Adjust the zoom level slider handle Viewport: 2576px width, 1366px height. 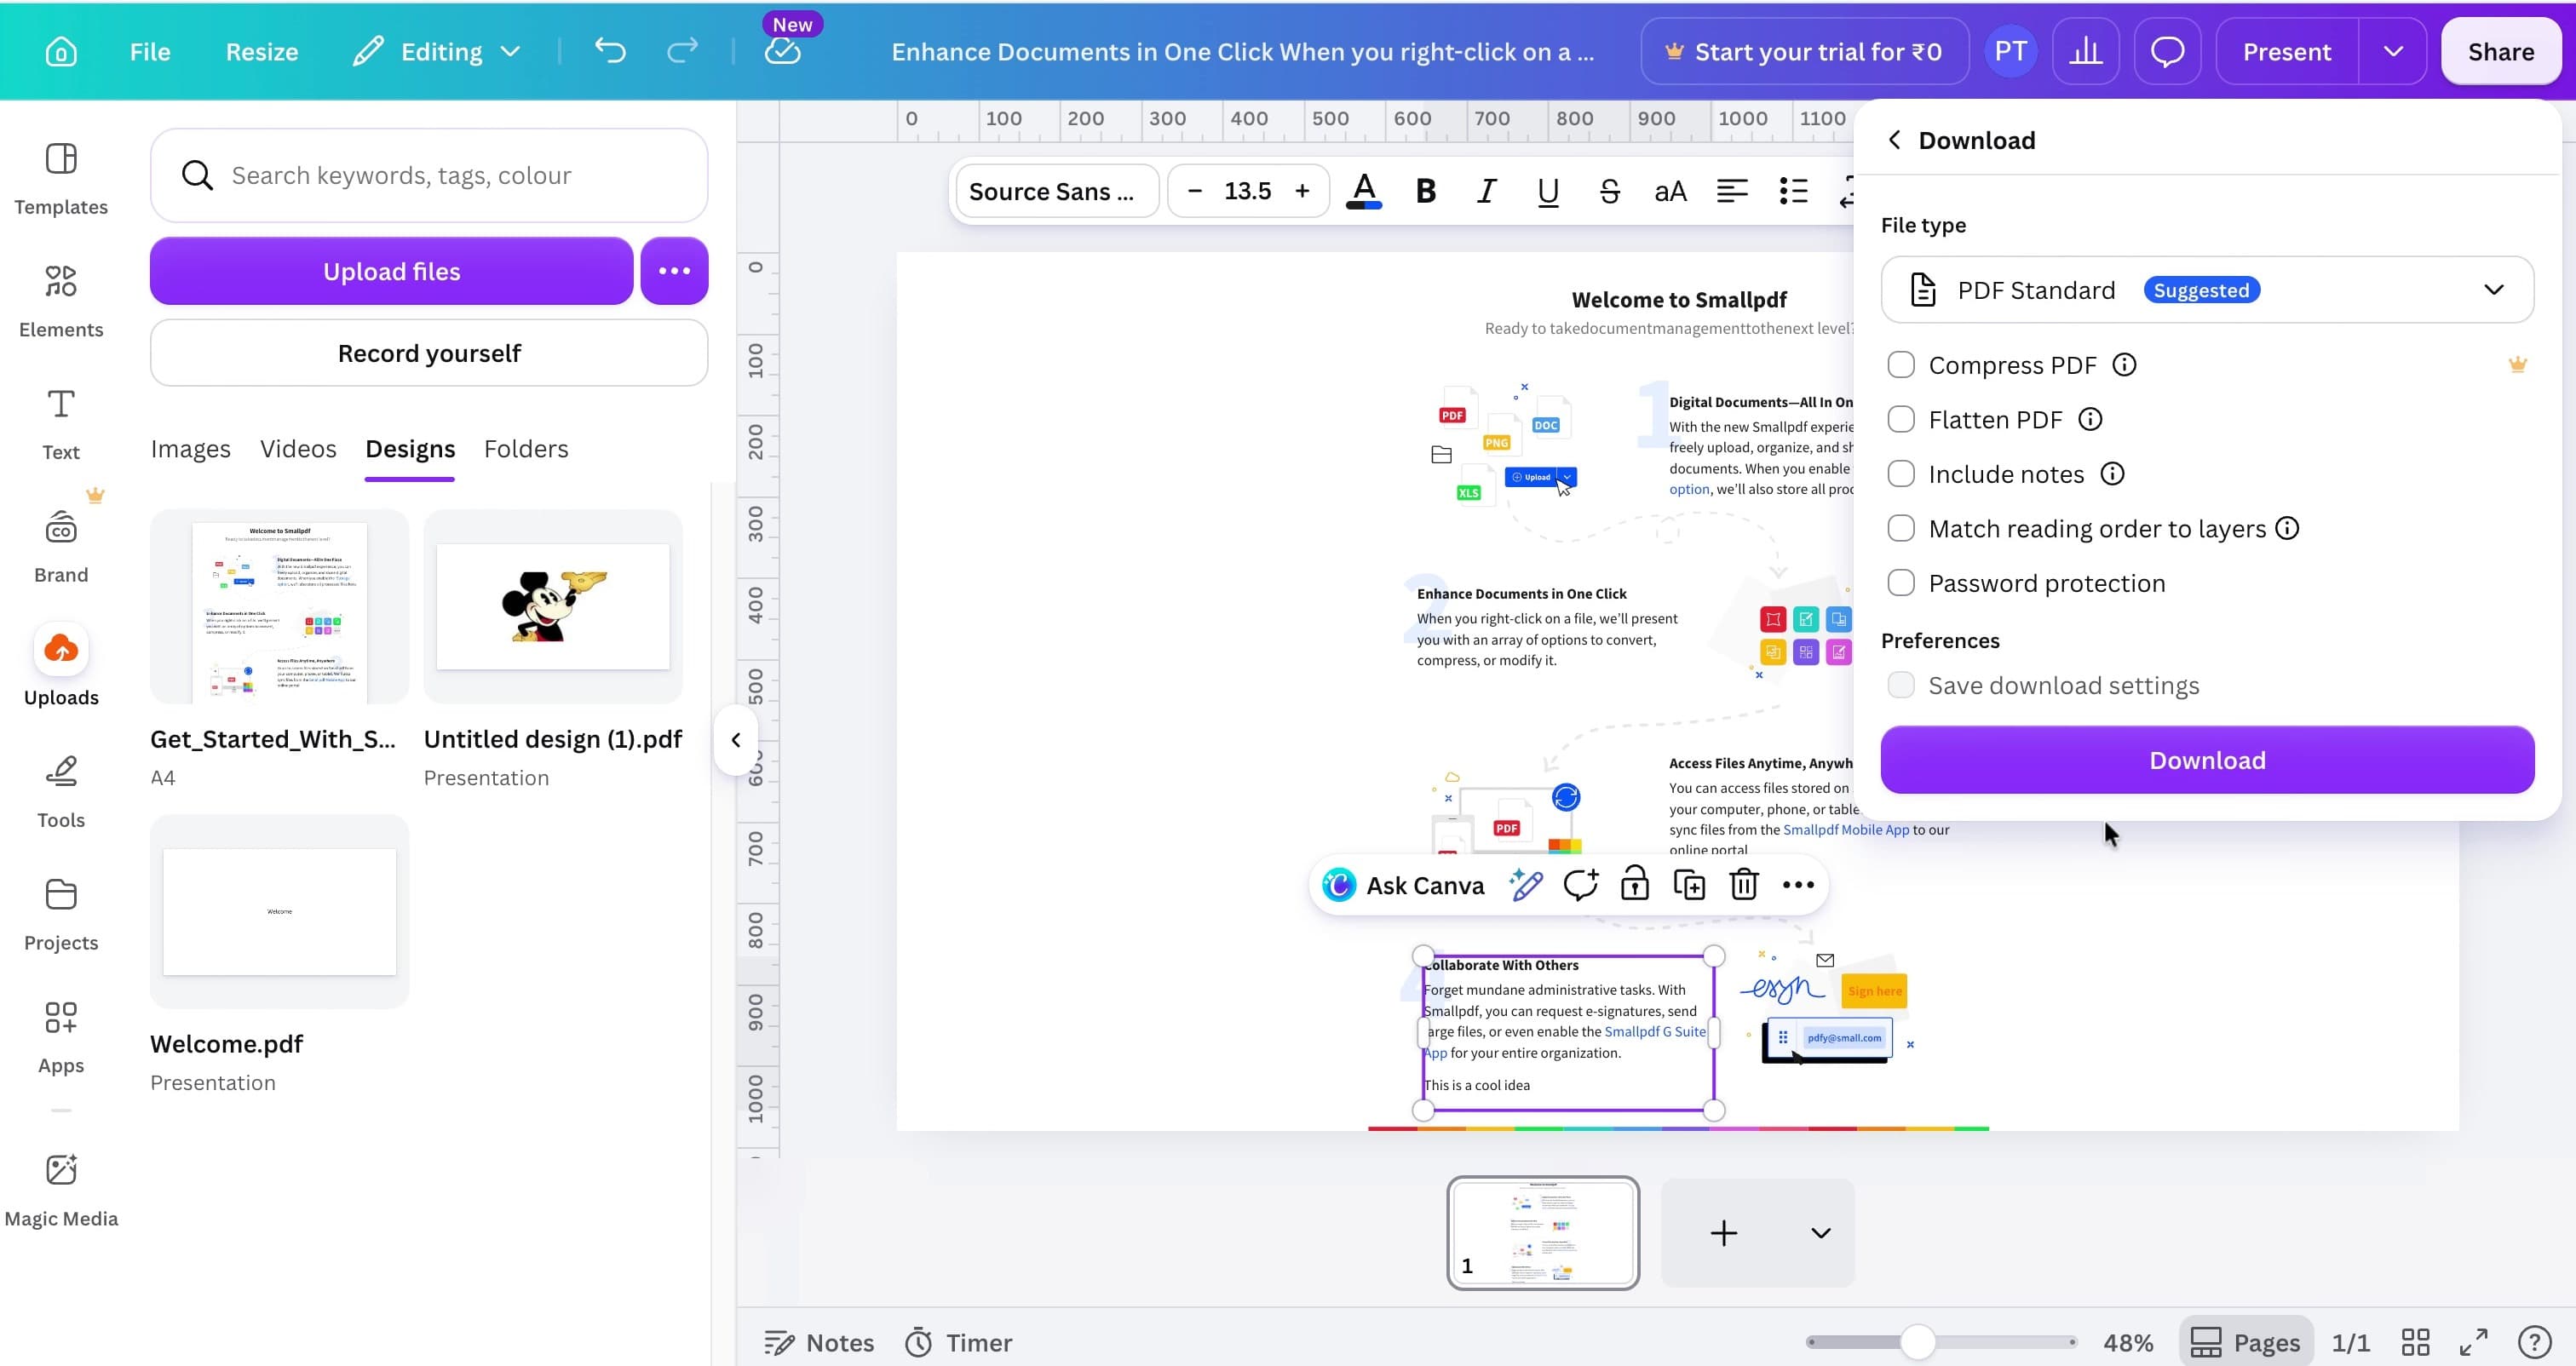[1917, 1342]
